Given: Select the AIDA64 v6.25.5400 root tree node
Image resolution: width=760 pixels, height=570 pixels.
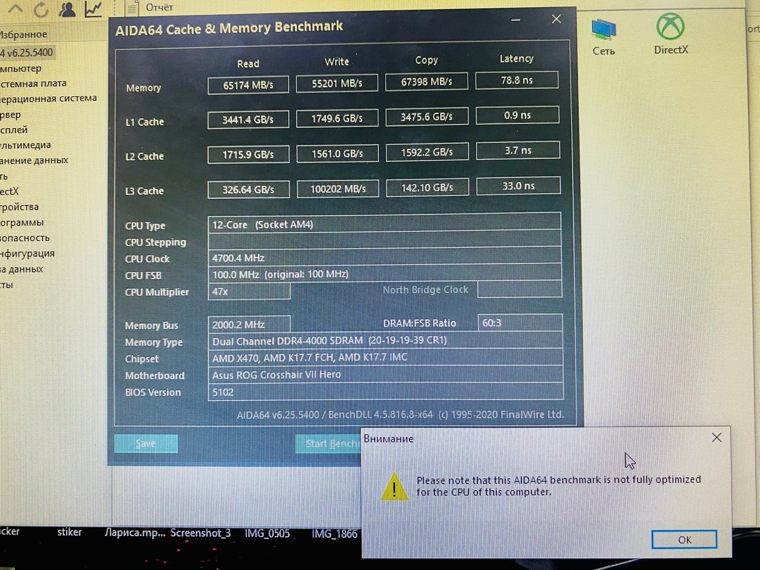Looking at the screenshot, I should tap(27, 52).
